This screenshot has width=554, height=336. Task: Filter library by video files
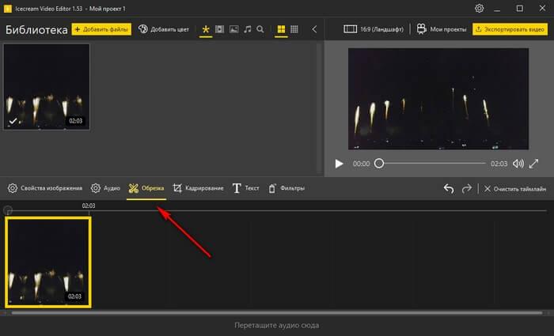[x=220, y=29]
